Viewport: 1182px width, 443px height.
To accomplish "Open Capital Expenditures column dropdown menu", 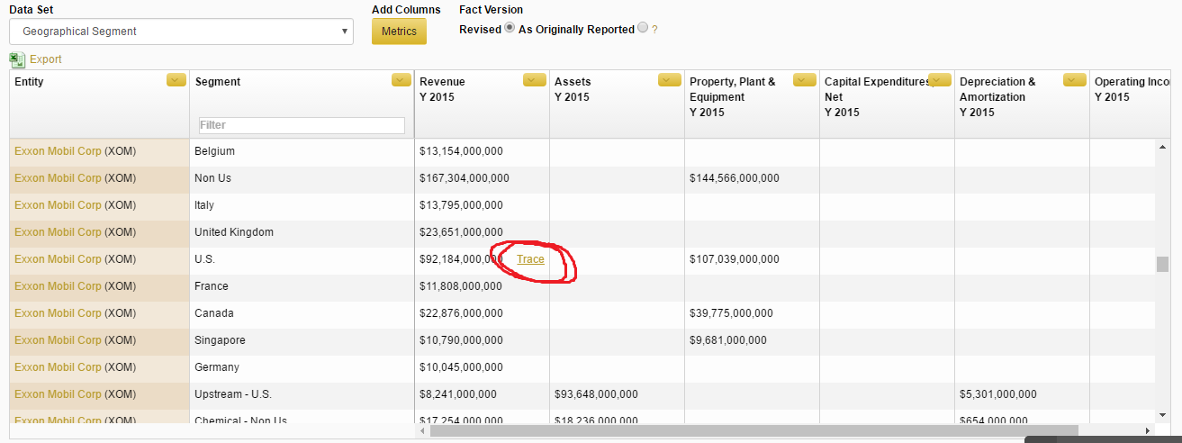I will click(940, 80).
